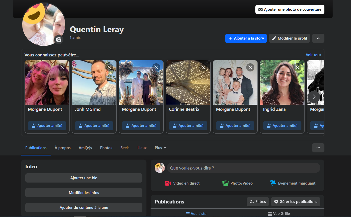Open the À propos tab
Viewport: 351px width, 217px height.
[x=63, y=148]
